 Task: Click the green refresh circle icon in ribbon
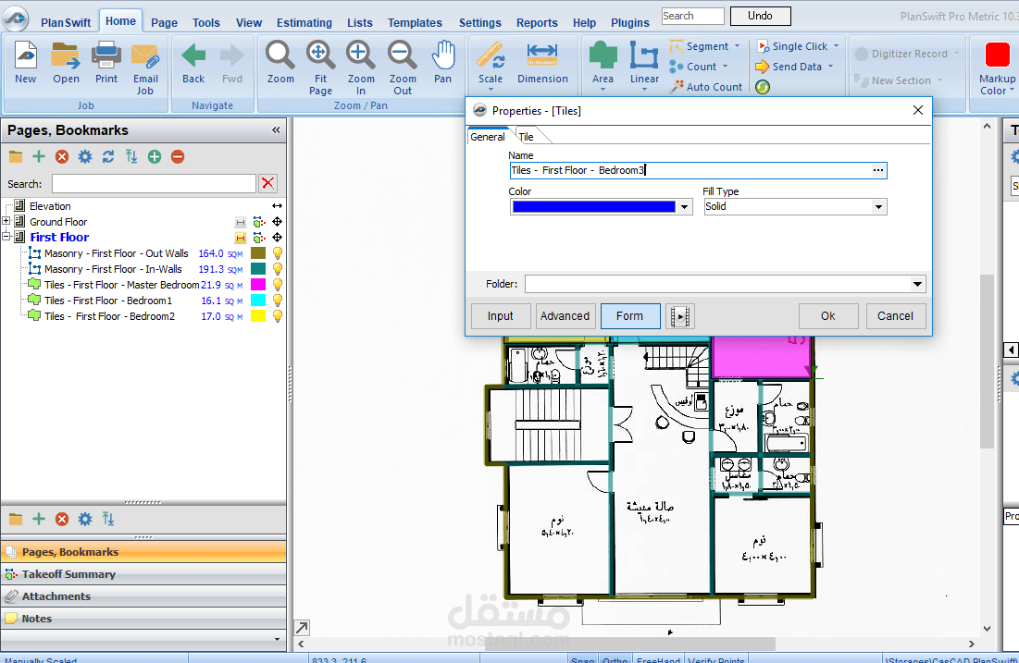[x=763, y=86]
